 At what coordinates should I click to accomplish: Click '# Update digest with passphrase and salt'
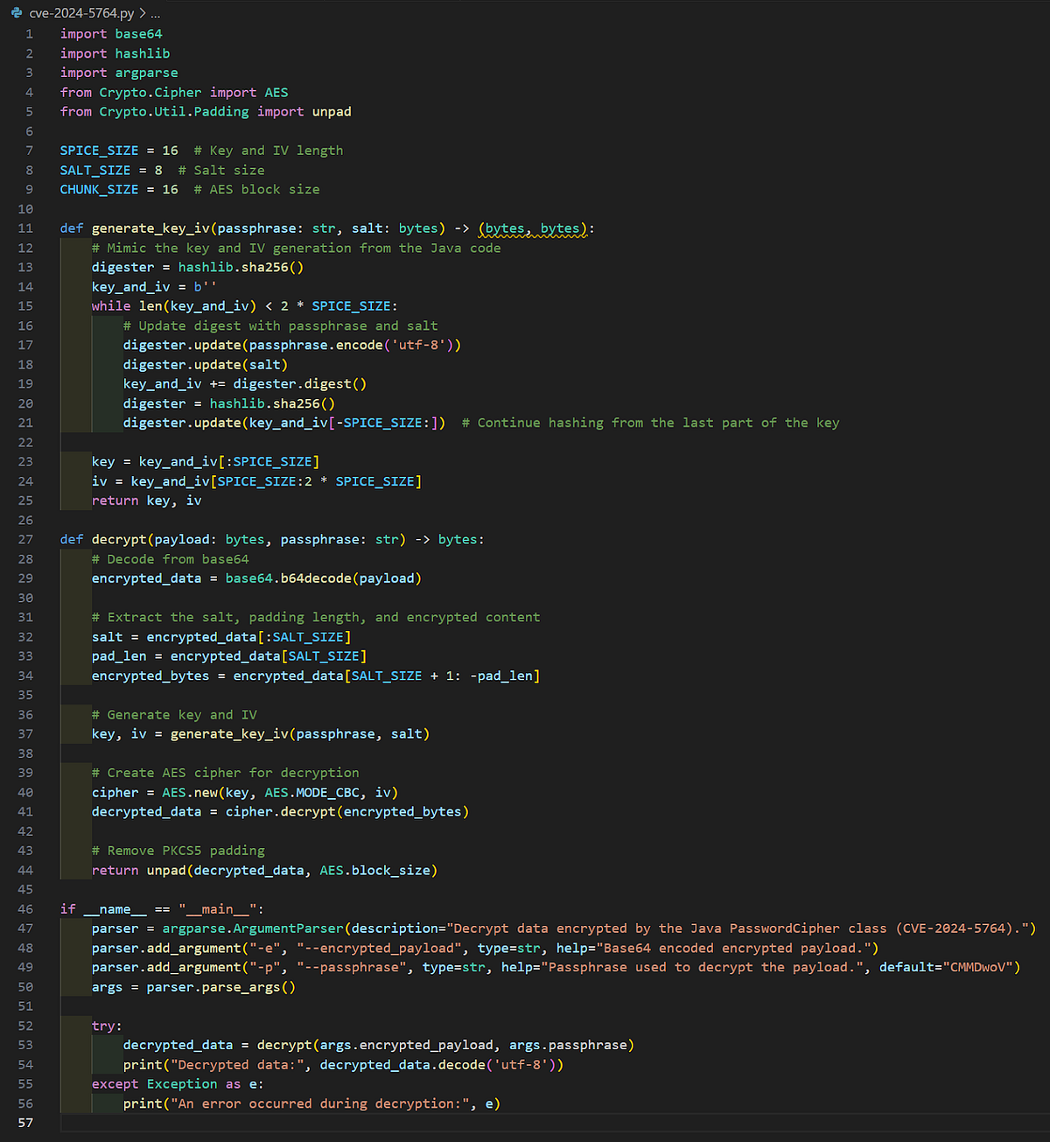click(x=280, y=326)
